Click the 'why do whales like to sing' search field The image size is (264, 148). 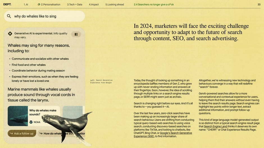click(44, 16)
